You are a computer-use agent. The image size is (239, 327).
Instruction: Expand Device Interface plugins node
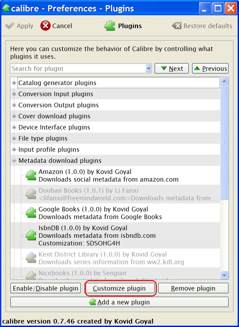(14, 127)
